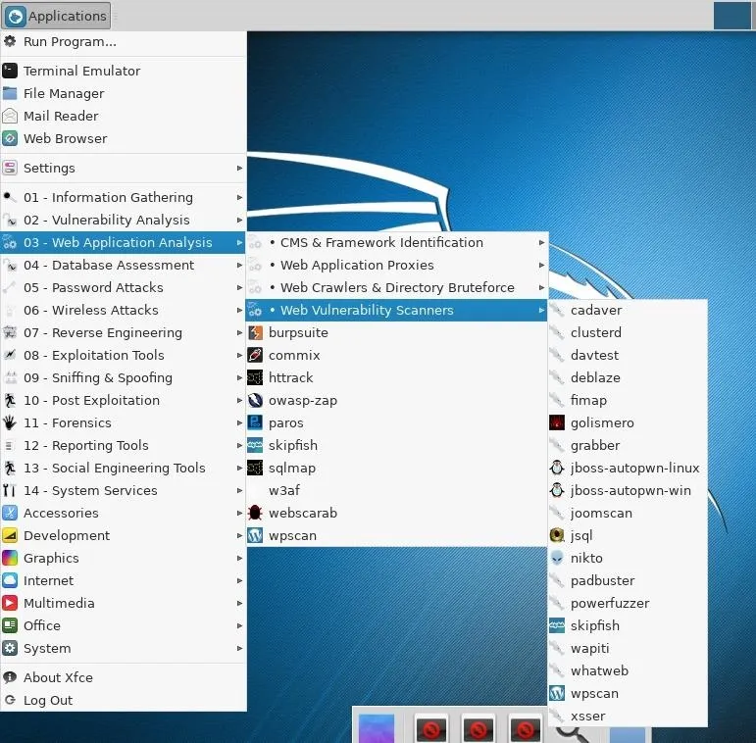Click the sqlmap icon

click(255, 468)
